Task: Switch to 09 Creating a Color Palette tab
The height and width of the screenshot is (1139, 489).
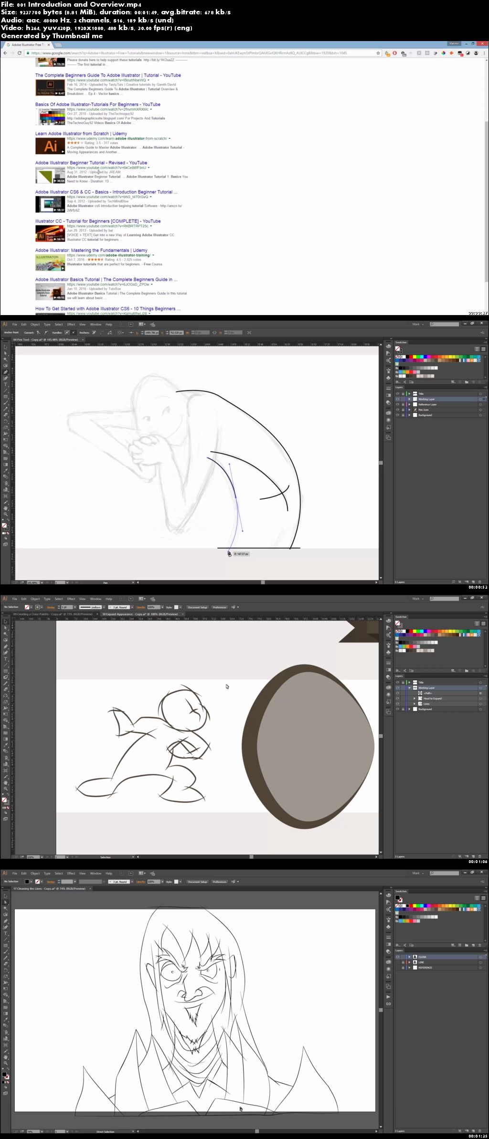Action: click(x=53, y=614)
